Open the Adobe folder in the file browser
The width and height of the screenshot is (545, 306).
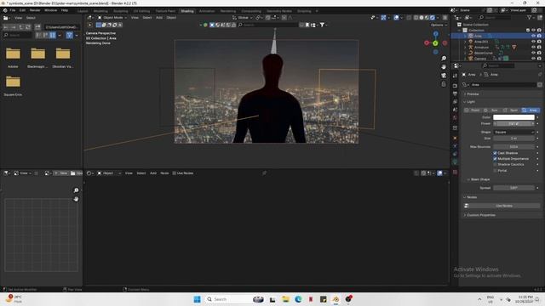(x=13, y=57)
